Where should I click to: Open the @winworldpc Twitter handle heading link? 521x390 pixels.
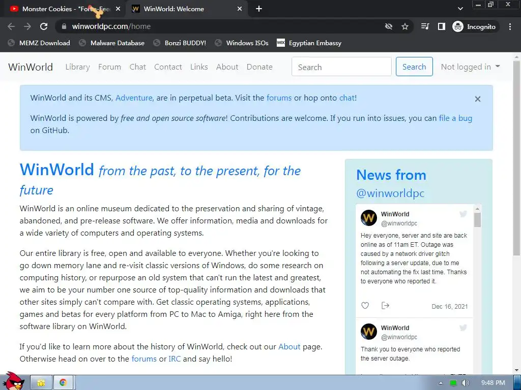pyautogui.click(x=390, y=193)
